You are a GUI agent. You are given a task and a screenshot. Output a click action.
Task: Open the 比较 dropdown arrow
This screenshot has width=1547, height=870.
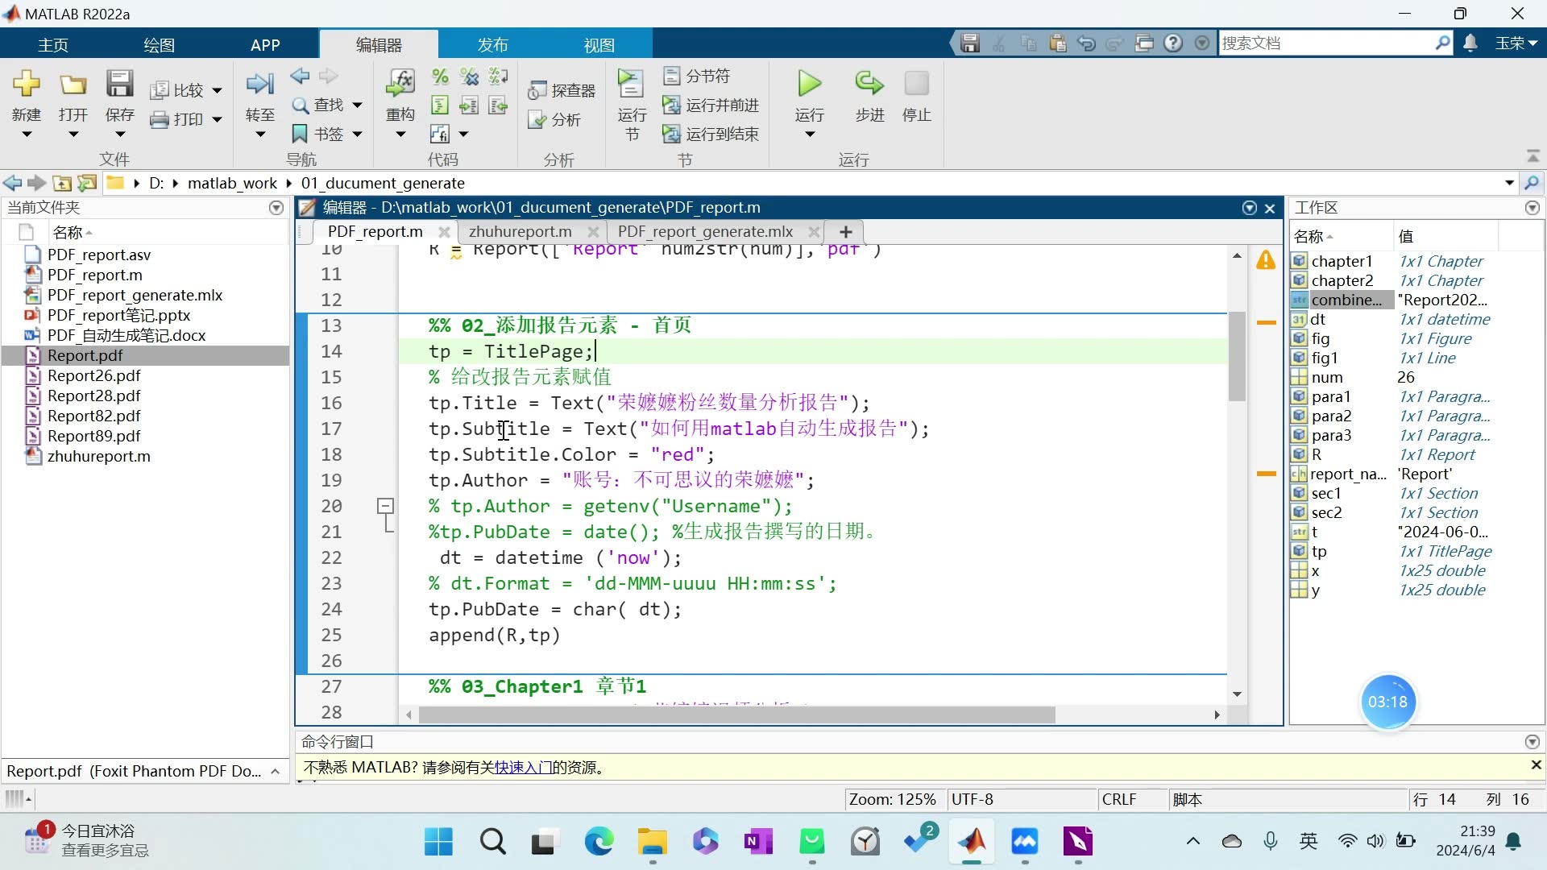pyautogui.click(x=217, y=91)
